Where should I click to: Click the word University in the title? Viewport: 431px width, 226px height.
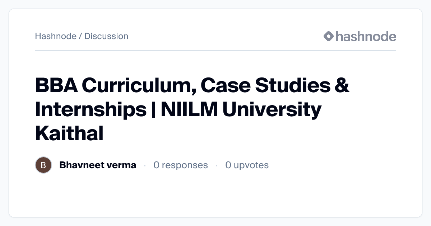pyautogui.click(x=272, y=109)
